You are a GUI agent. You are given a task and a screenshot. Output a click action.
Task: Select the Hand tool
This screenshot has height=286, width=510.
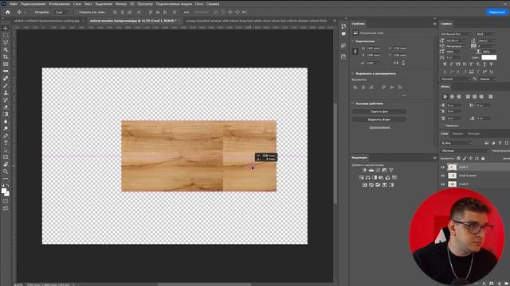pyautogui.click(x=6, y=164)
